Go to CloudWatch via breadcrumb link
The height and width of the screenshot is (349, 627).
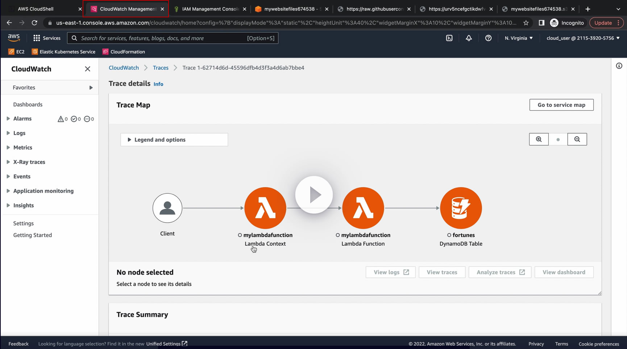tap(124, 68)
